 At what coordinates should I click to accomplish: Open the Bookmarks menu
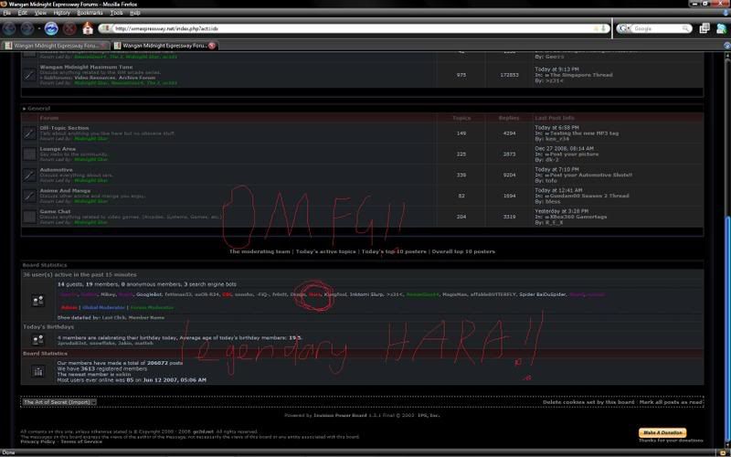tap(90, 13)
